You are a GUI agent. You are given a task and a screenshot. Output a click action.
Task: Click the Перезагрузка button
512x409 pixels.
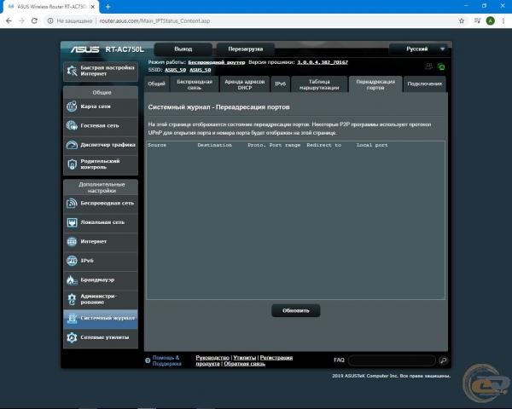(x=245, y=49)
